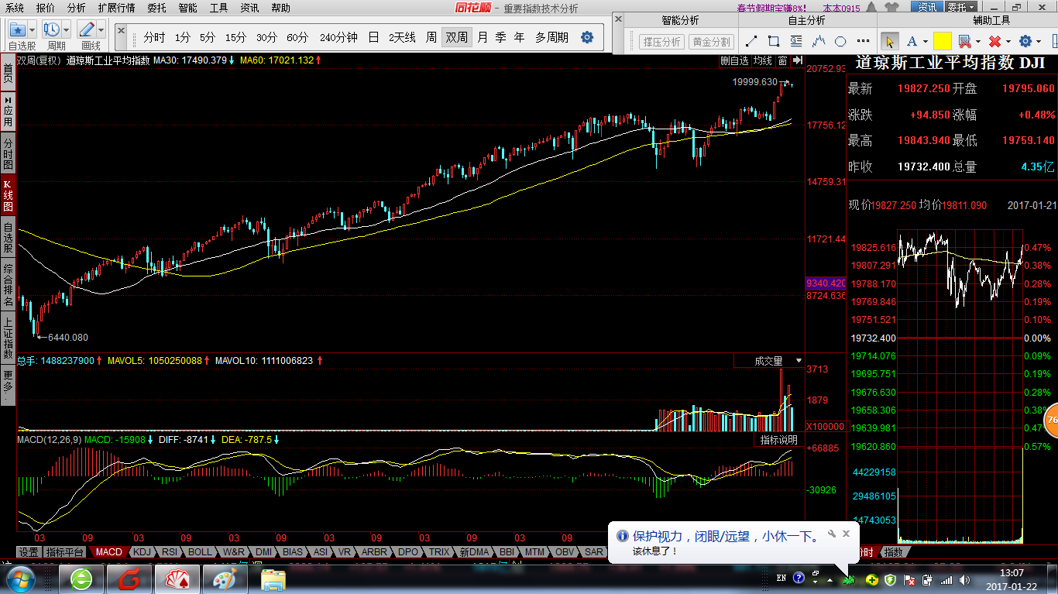Image resolution: width=1058 pixels, height=594 pixels.
Task: Open the 上证指数 sidebar tab
Action: (8, 338)
